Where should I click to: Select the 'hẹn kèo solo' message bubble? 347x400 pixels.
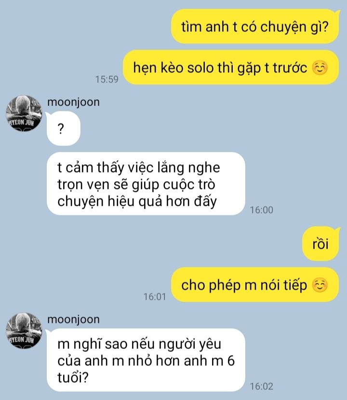point(231,67)
